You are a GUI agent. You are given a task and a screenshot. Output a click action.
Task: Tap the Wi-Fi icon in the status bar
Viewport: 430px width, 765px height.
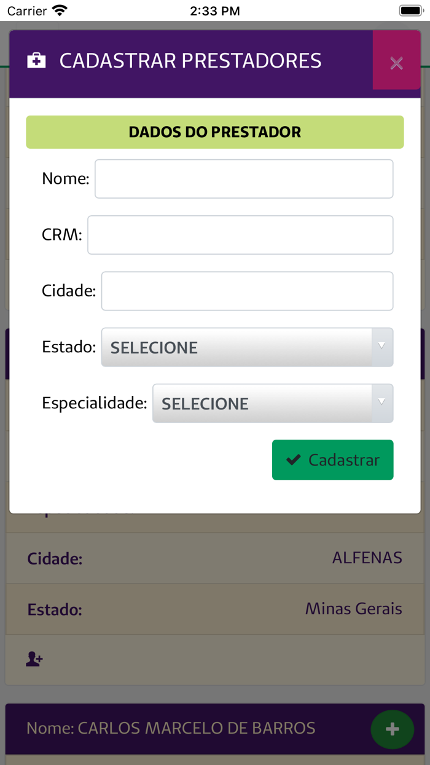tap(57, 10)
